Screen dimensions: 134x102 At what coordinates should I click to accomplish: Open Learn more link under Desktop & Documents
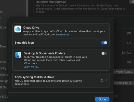coord(31,67)
